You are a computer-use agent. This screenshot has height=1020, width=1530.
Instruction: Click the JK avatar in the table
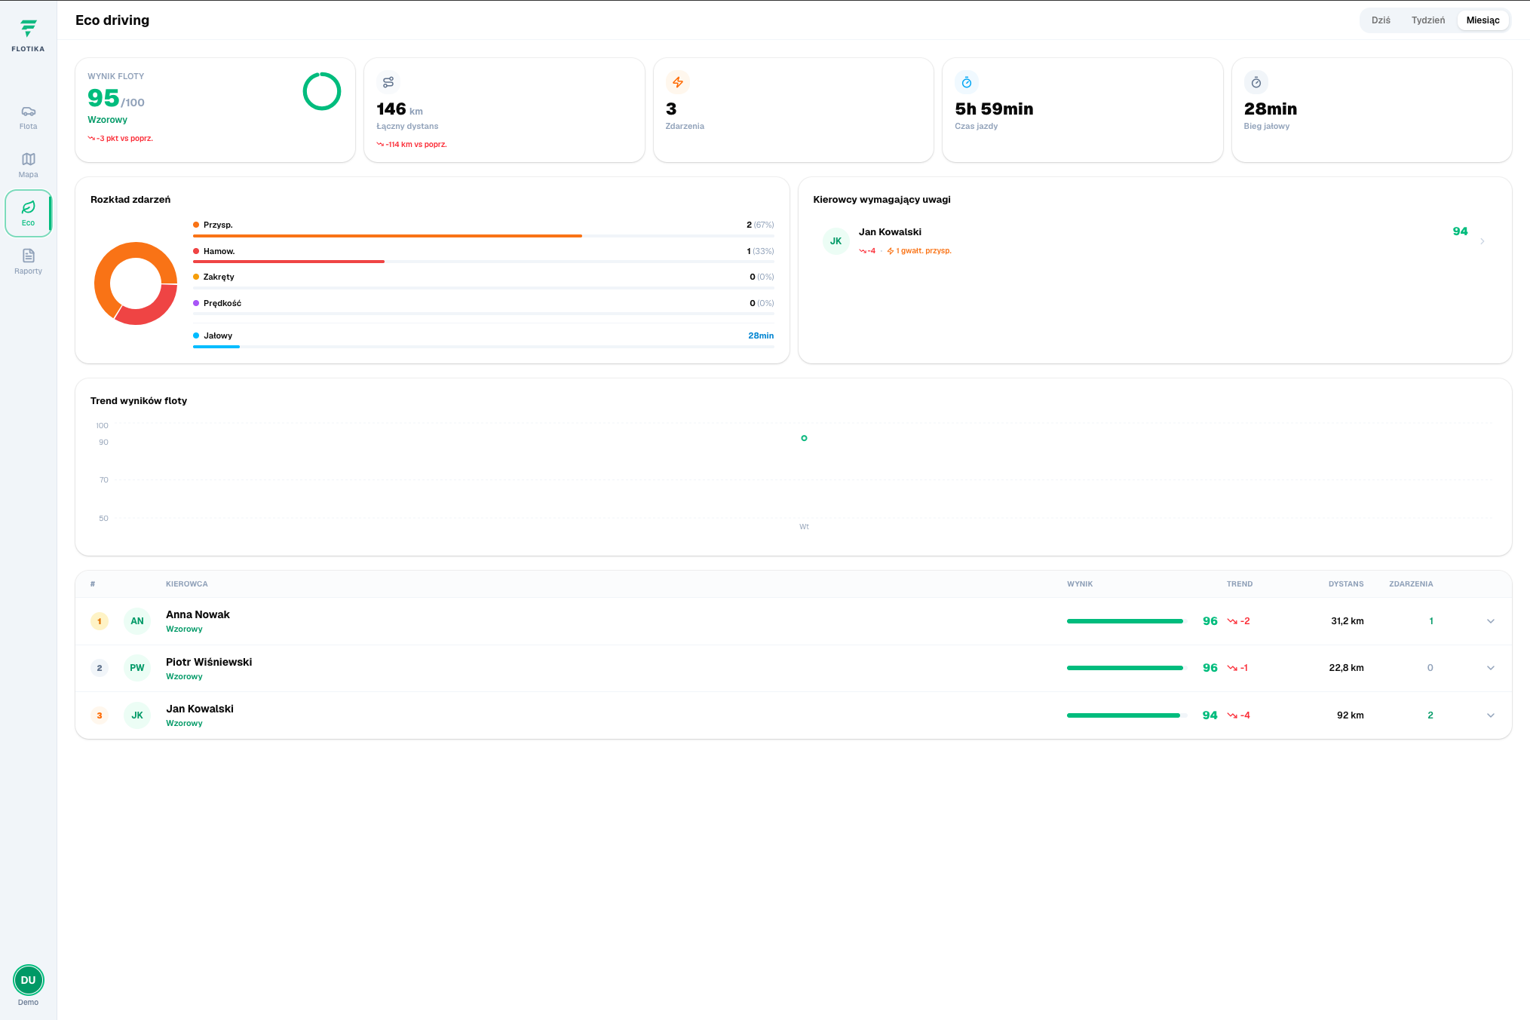point(137,715)
